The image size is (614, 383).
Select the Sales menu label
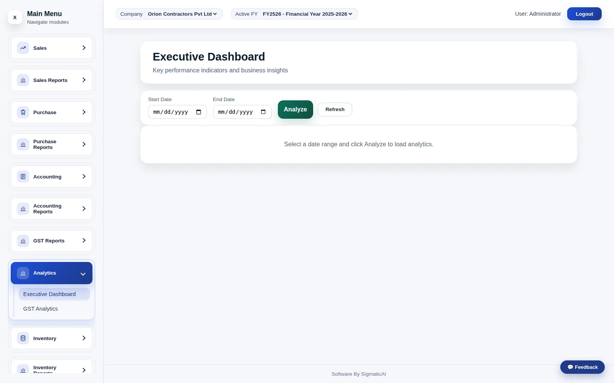click(x=40, y=48)
